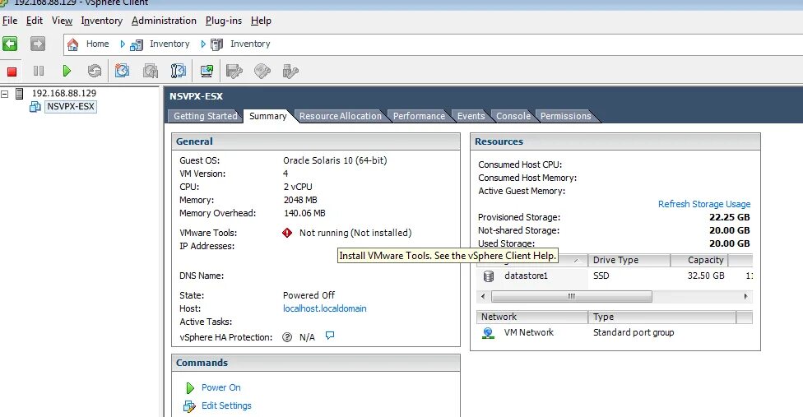Switch to the Resource Allocation tab
The image size is (803, 417).
coord(340,116)
